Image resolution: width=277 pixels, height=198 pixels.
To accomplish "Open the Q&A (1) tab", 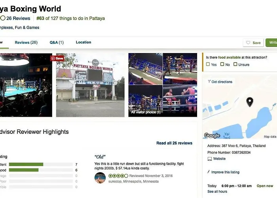I will pos(57,42).
